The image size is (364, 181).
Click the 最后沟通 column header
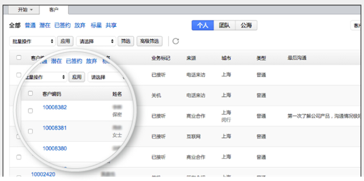click(297, 58)
